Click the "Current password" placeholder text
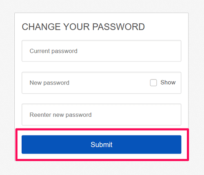This screenshot has height=175, width=204. coord(53,51)
